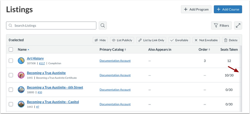Click Becoming a True Austinite course avatar

click(x=21, y=75)
